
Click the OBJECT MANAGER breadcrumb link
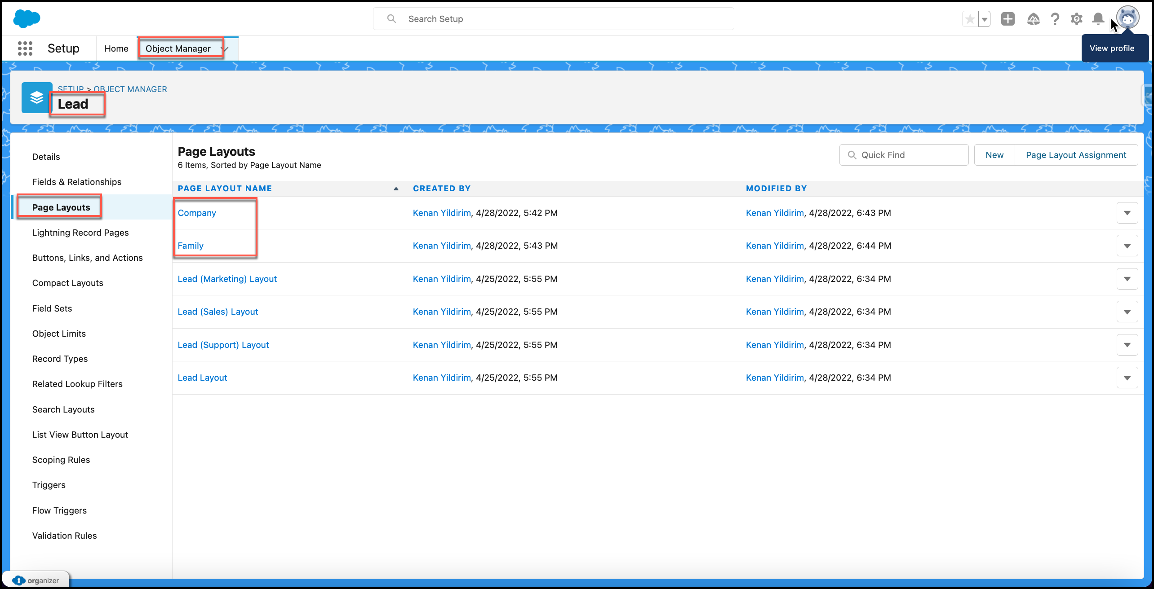(x=130, y=89)
